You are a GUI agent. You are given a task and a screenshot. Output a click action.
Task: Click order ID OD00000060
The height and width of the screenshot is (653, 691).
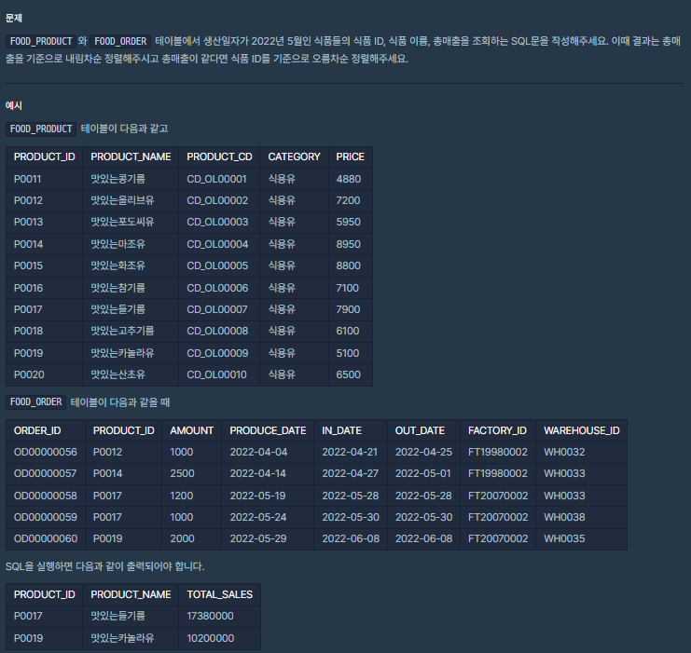point(46,539)
